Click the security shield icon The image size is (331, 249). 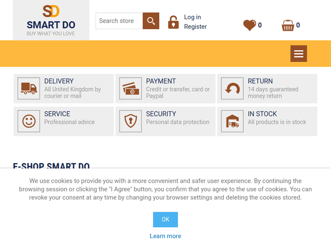(131, 121)
